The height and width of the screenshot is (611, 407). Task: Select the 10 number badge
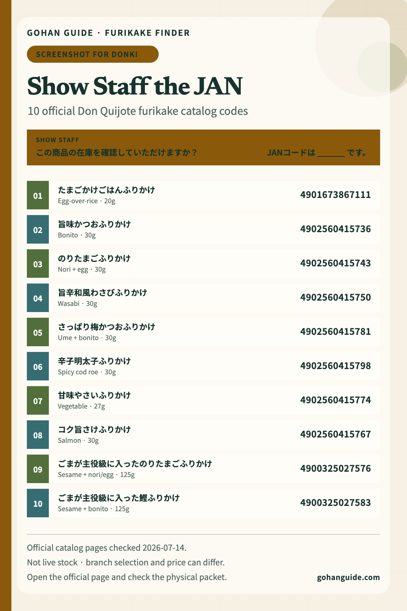[x=38, y=503]
